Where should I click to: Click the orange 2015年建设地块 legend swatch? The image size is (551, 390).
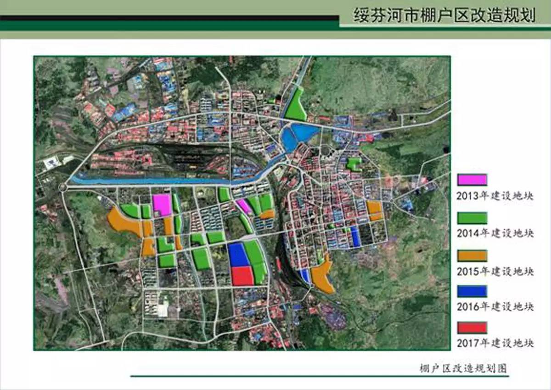472,256
